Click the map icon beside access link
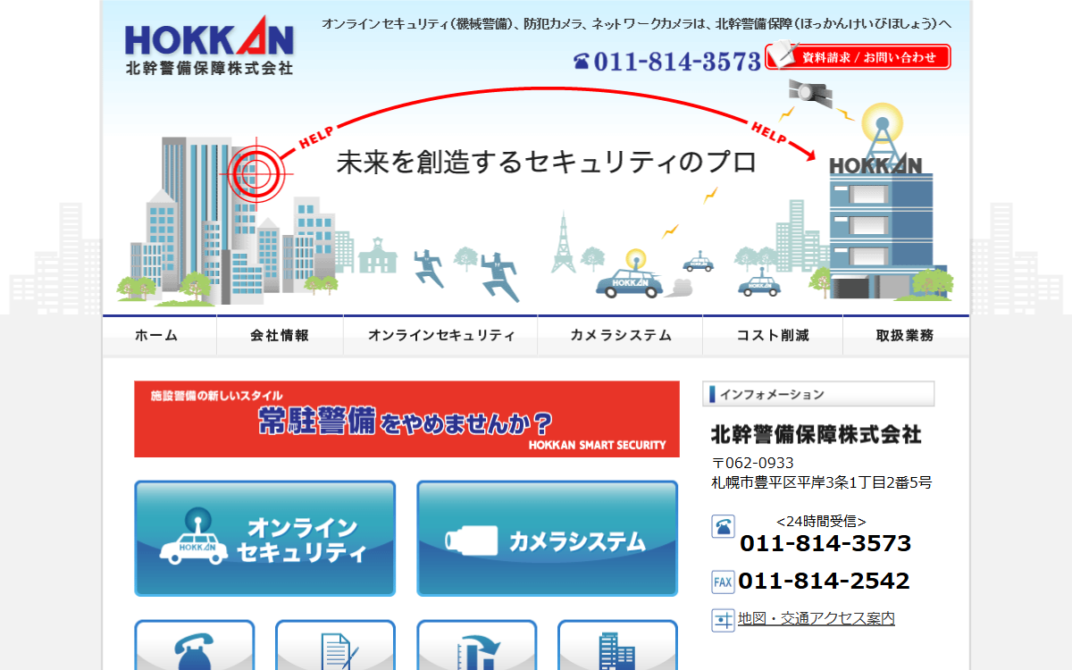 tap(723, 620)
